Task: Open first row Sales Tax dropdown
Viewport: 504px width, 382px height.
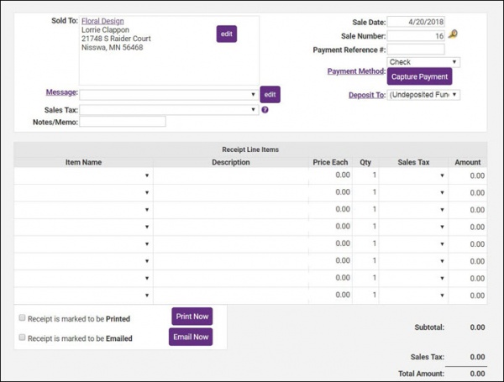Action: [412, 175]
